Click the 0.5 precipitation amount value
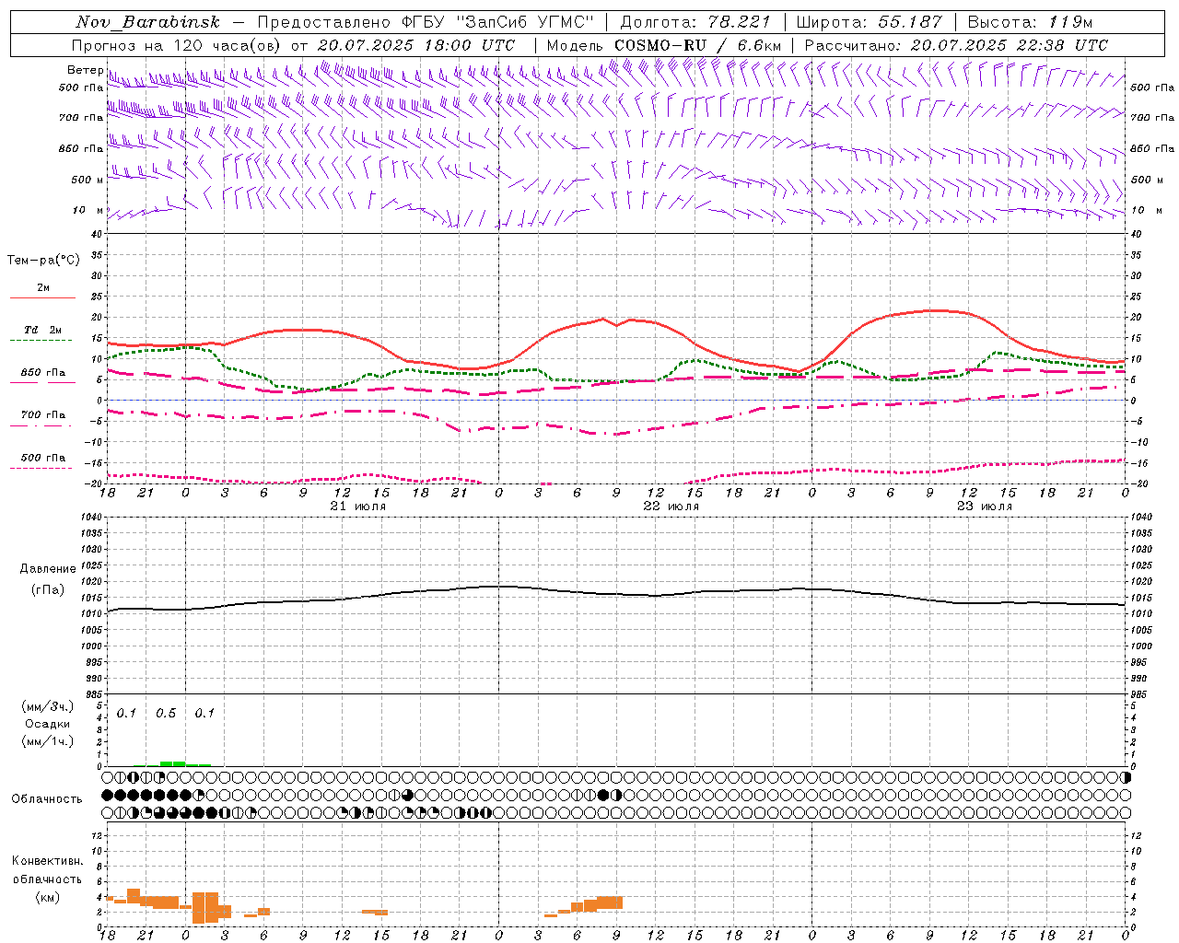 166,714
